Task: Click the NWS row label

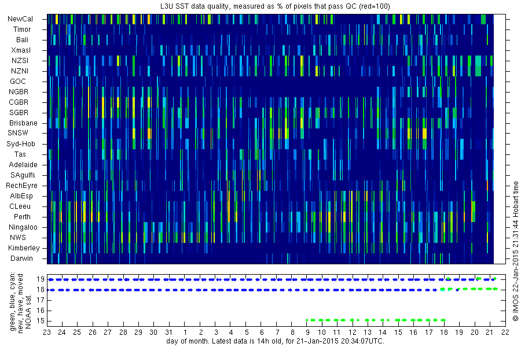Action: [x=18, y=238]
